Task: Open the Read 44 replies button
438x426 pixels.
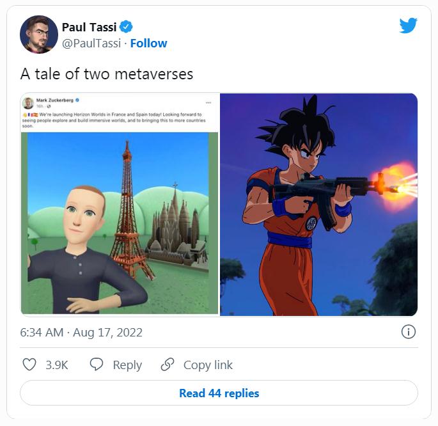Action: point(219,393)
